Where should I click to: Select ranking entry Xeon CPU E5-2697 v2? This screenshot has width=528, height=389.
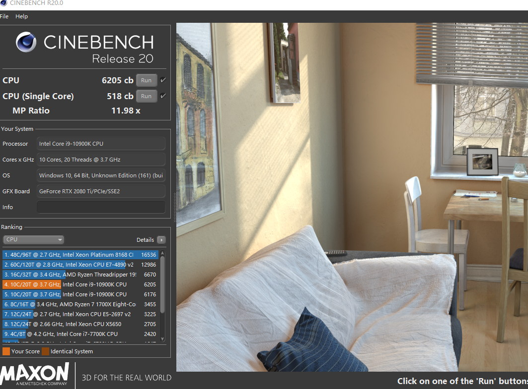pyautogui.click(x=80, y=314)
